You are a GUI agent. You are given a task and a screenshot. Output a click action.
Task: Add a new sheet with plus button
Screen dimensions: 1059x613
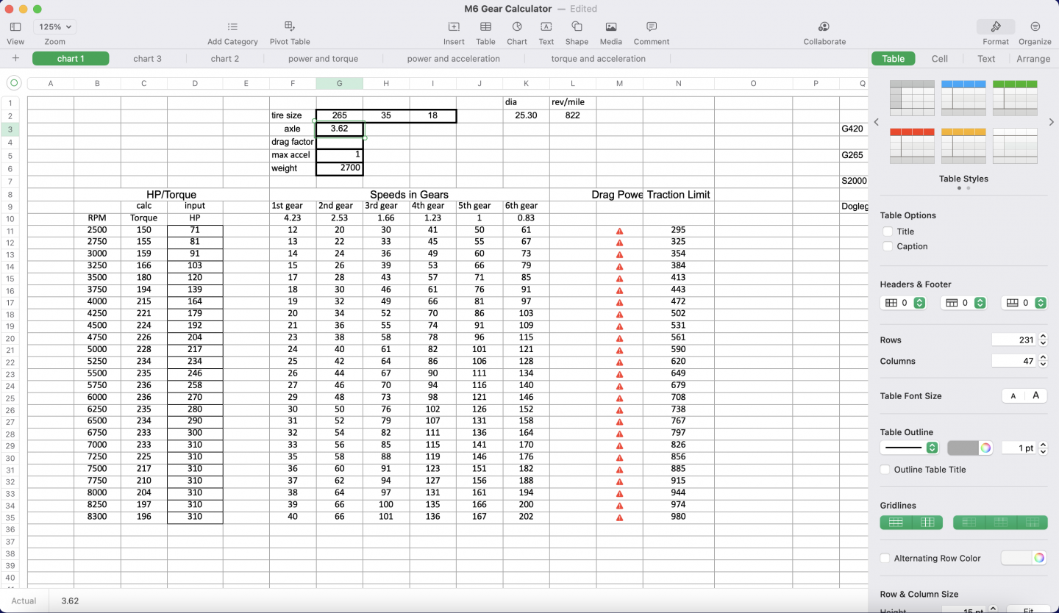click(x=15, y=58)
